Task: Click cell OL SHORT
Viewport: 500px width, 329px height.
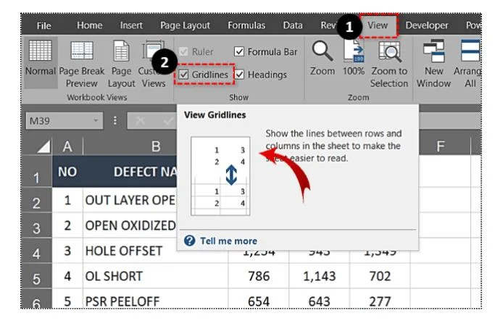Action: [x=156, y=276]
